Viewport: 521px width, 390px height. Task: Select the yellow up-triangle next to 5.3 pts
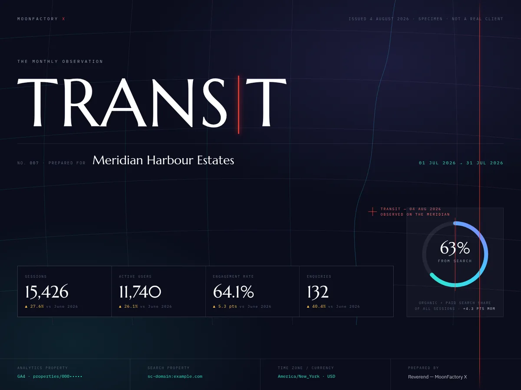coord(214,306)
